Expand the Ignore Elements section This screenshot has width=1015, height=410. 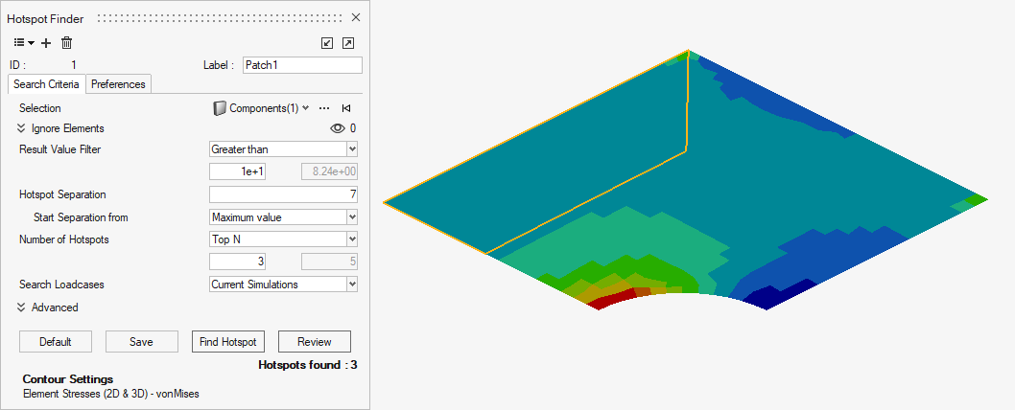point(21,128)
